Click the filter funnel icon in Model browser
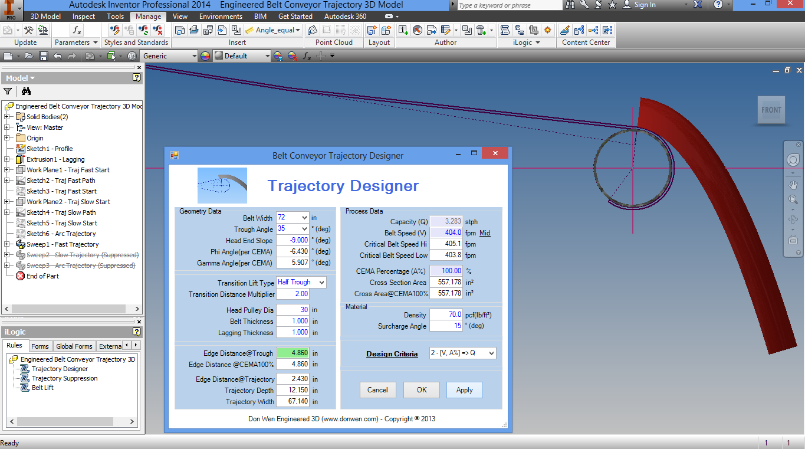The height and width of the screenshot is (449, 805). 8,91
